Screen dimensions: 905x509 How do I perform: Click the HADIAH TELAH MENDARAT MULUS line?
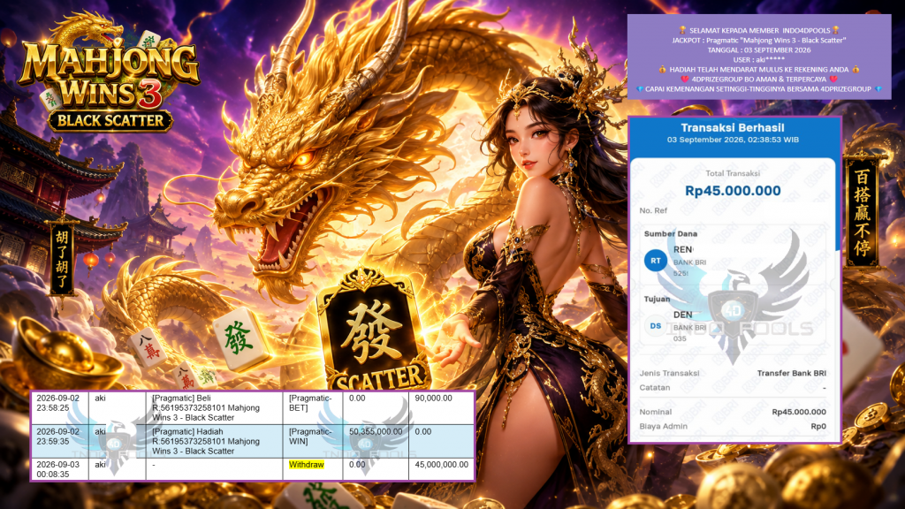(759, 69)
